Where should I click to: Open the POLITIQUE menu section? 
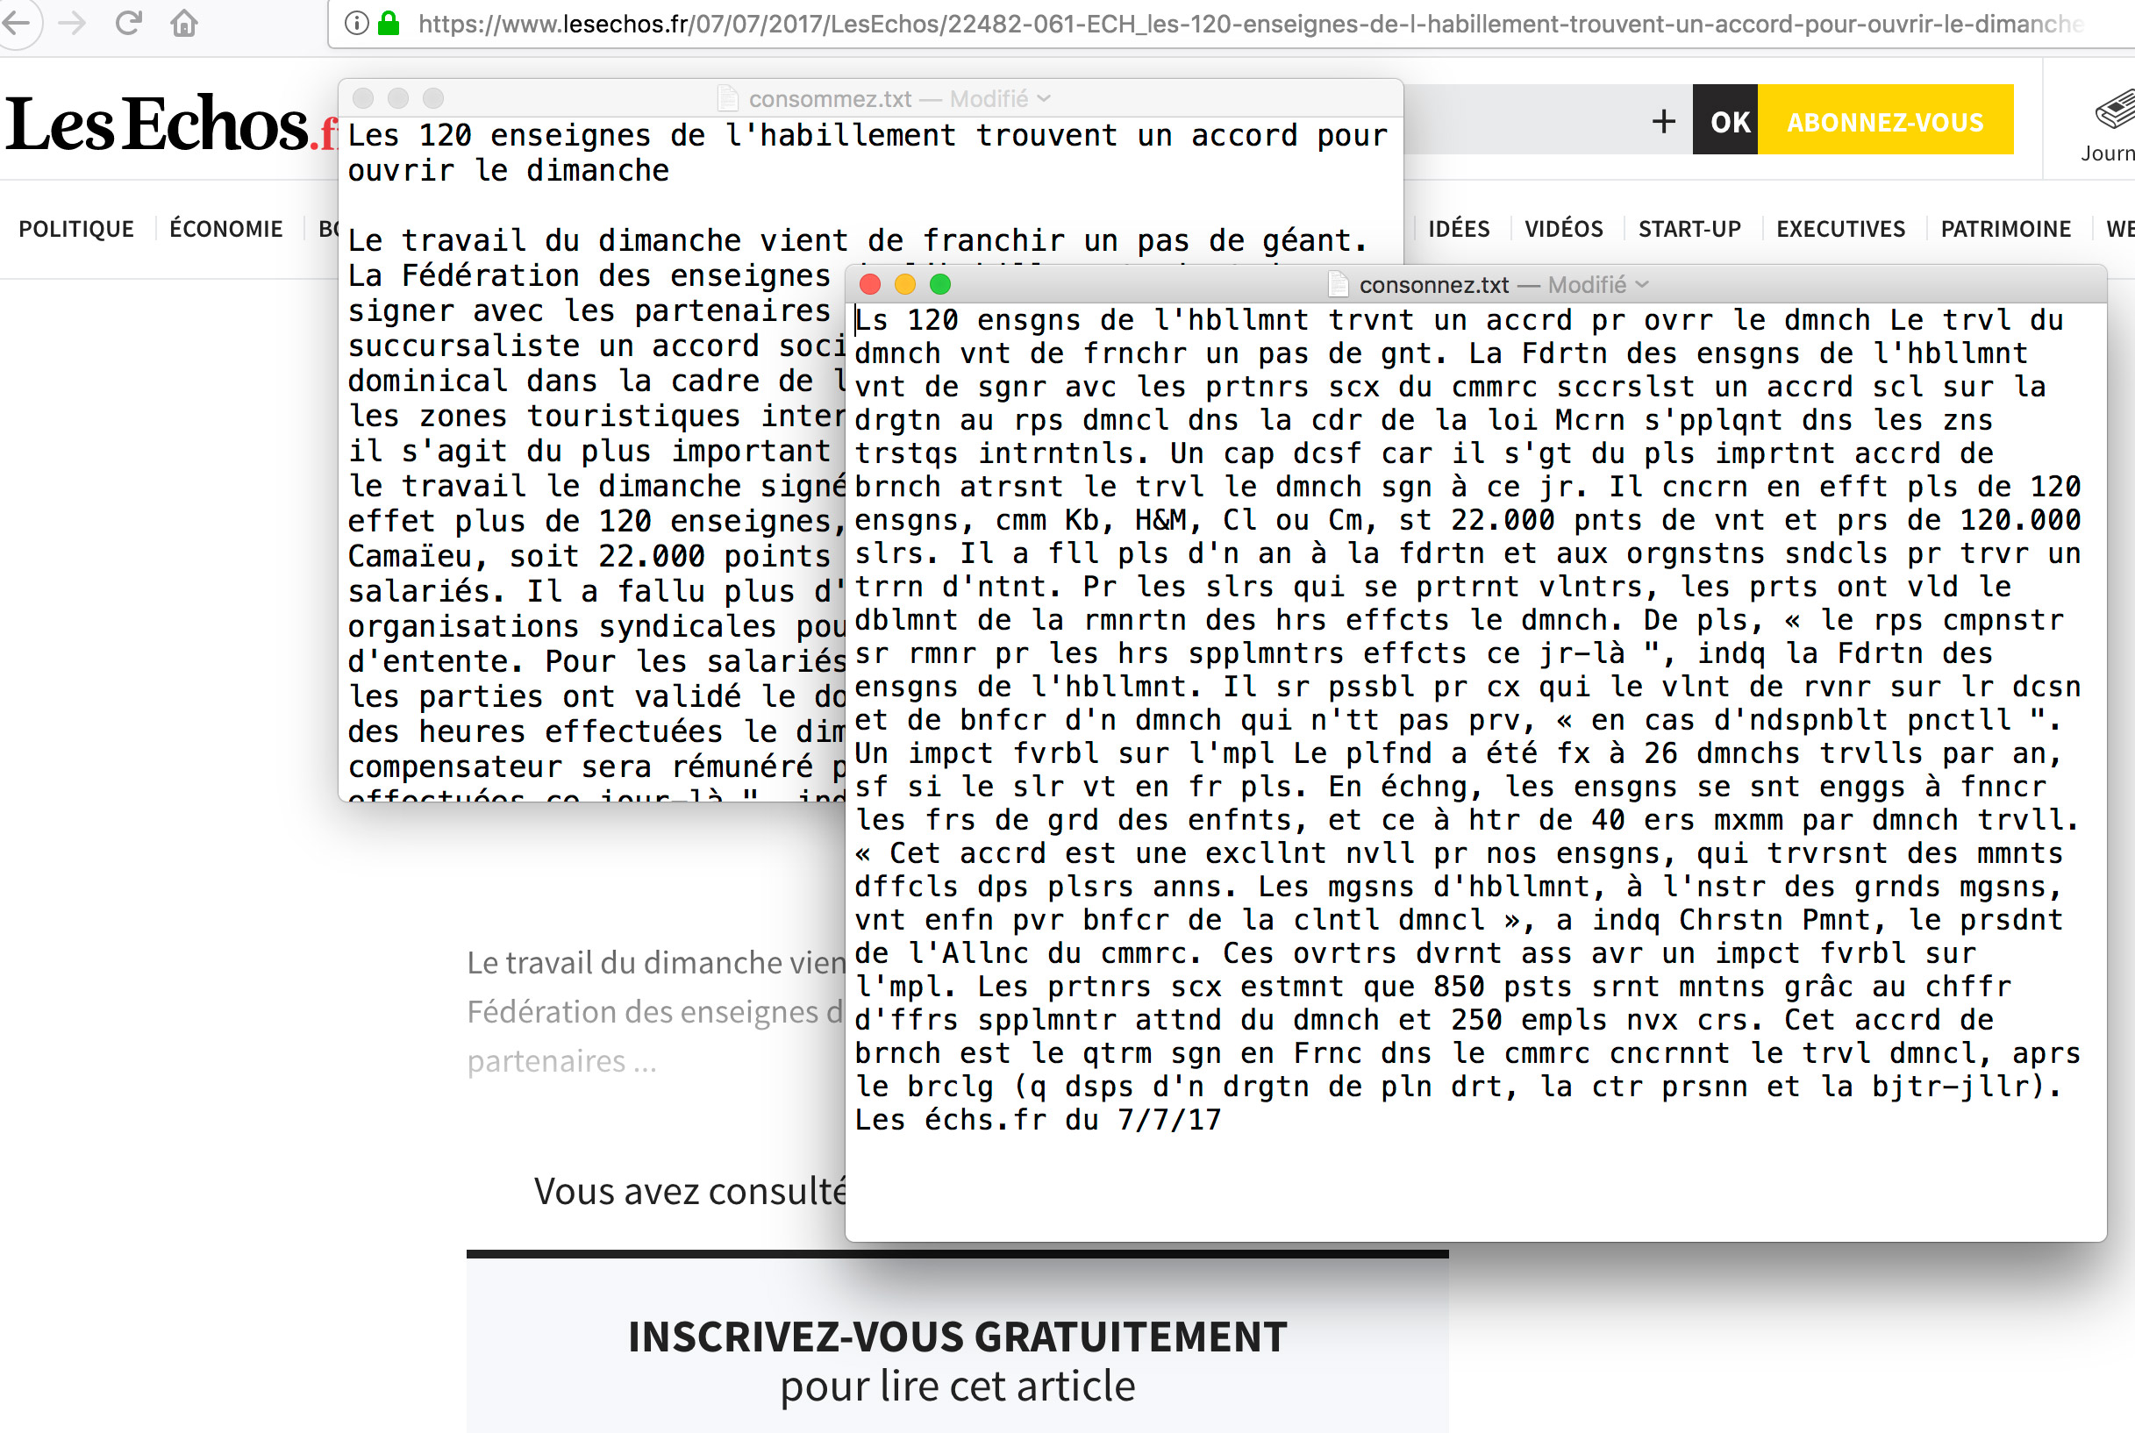click(75, 229)
